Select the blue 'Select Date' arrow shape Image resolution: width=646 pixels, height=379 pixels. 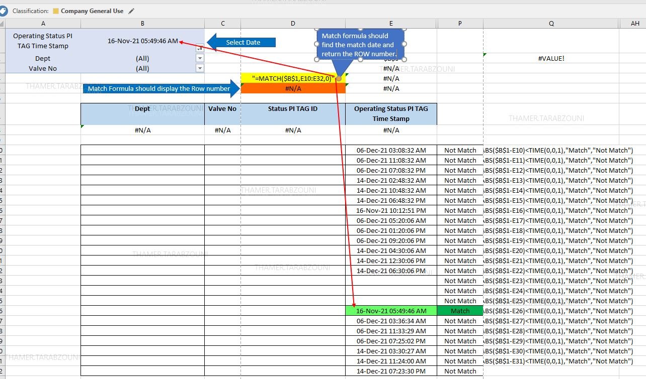point(241,43)
